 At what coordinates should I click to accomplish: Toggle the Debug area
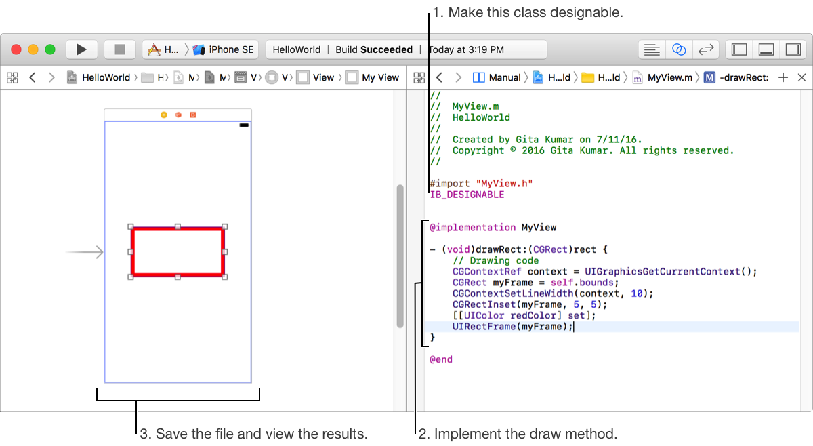(x=766, y=49)
